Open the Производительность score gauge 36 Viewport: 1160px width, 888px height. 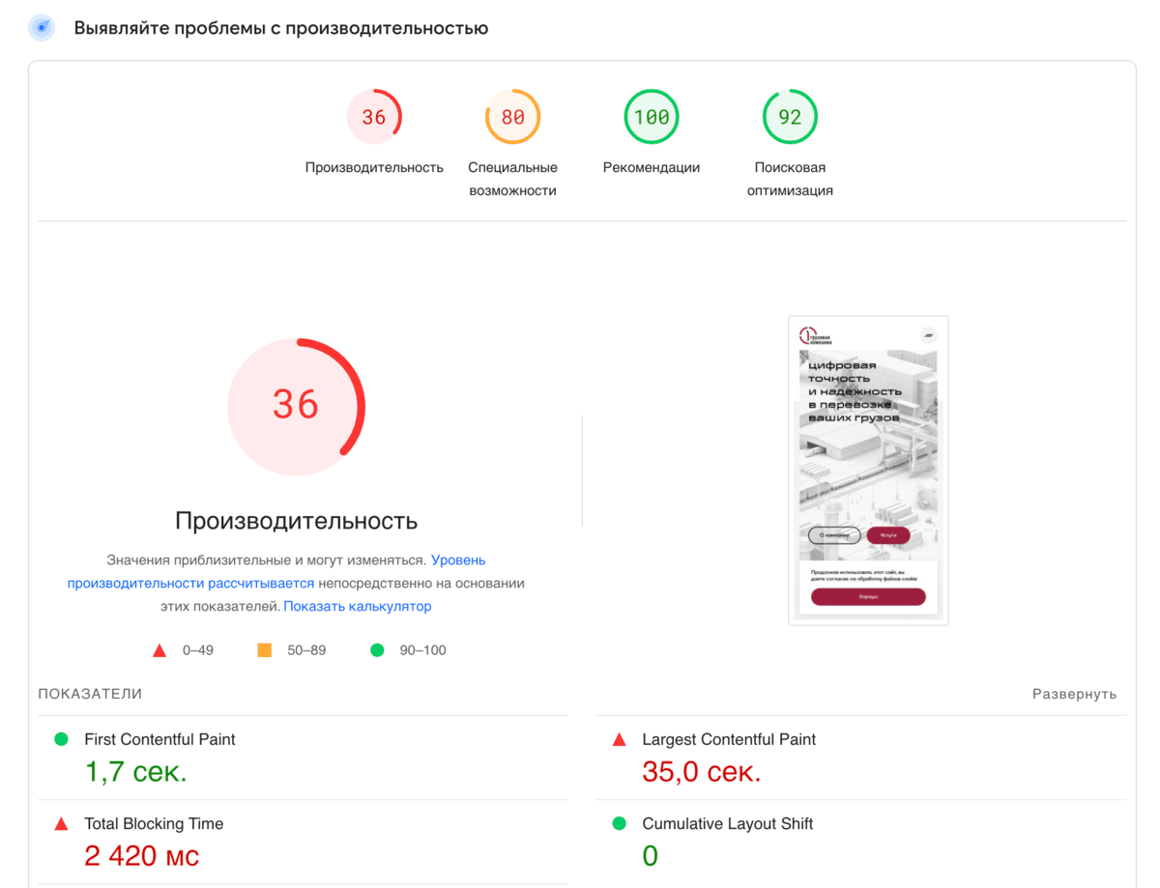click(x=374, y=117)
